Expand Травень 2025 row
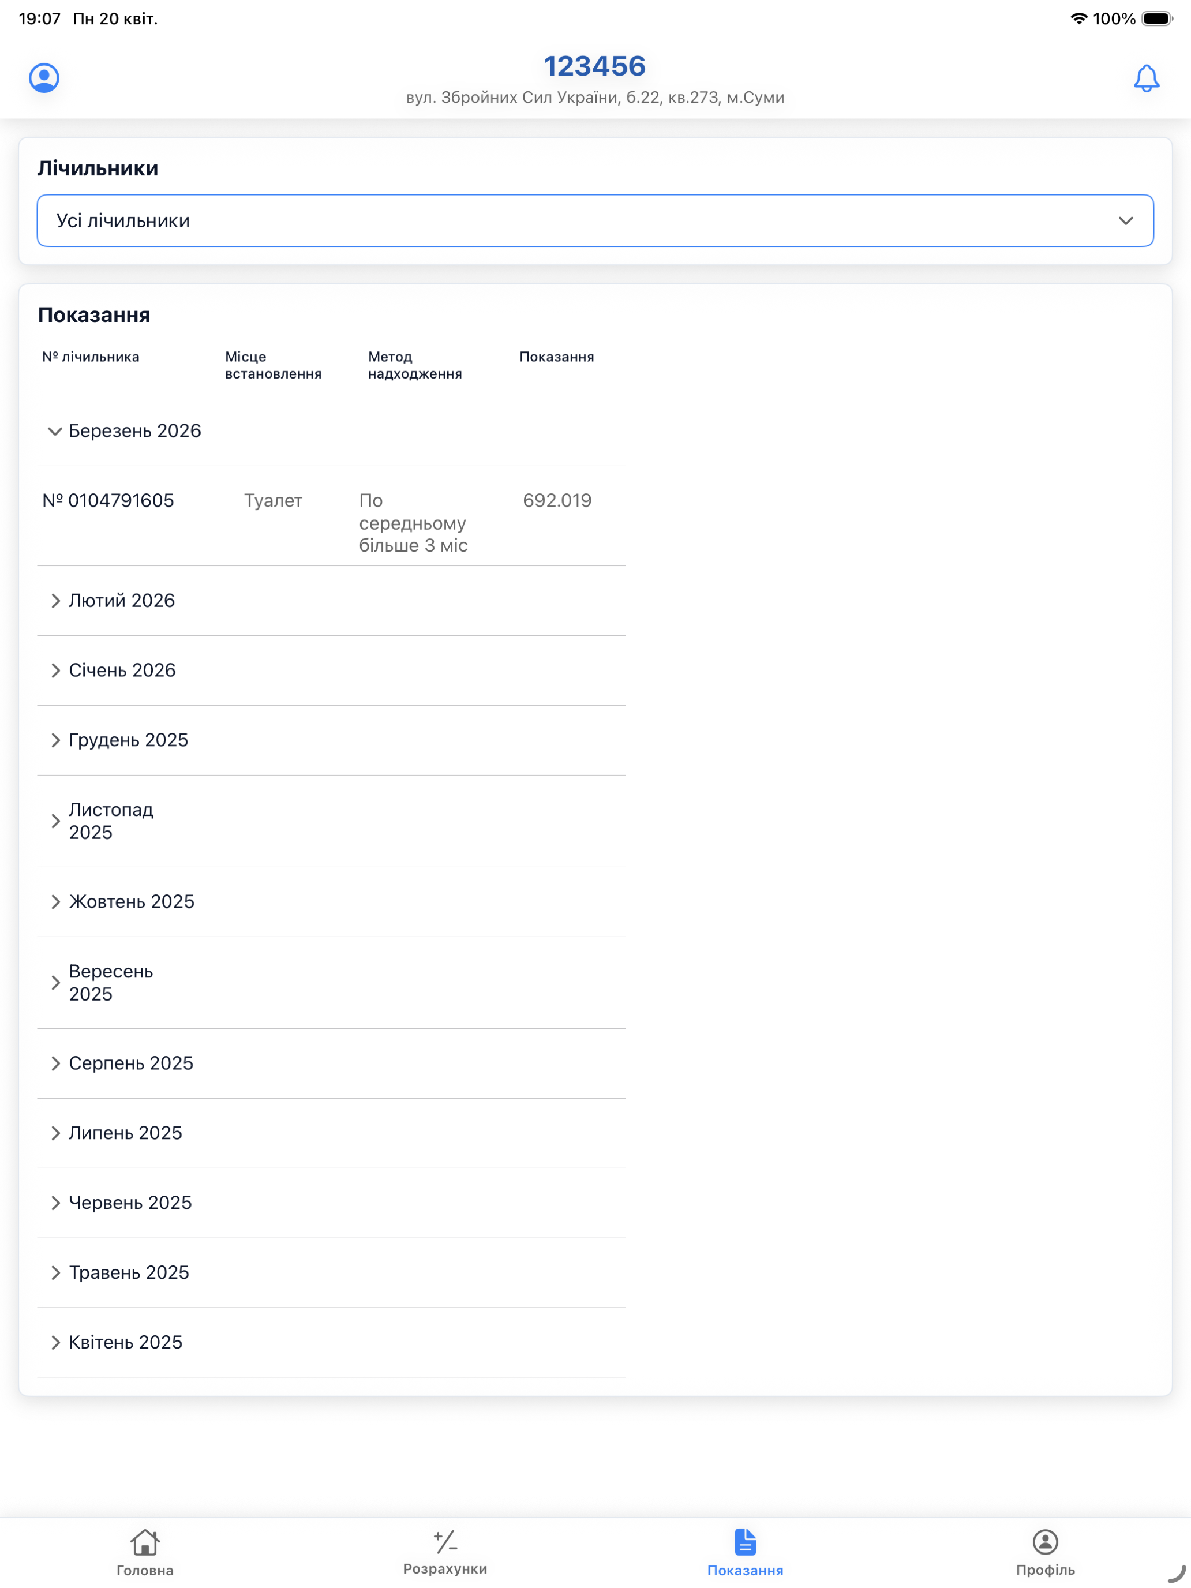Viewport: 1191px width, 1588px height. 331,1272
